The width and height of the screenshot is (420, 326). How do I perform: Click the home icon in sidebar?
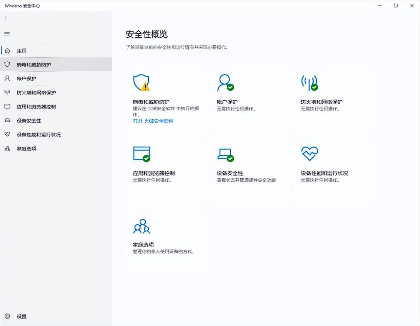pyautogui.click(x=8, y=51)
